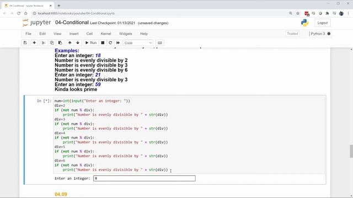Open the browser profile avatar
The image size is (353, 198).
click(x=341, y=13)
